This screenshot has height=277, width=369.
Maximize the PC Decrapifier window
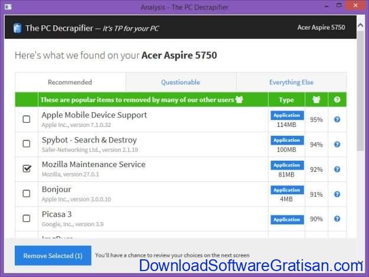click(x=339, y=5)
